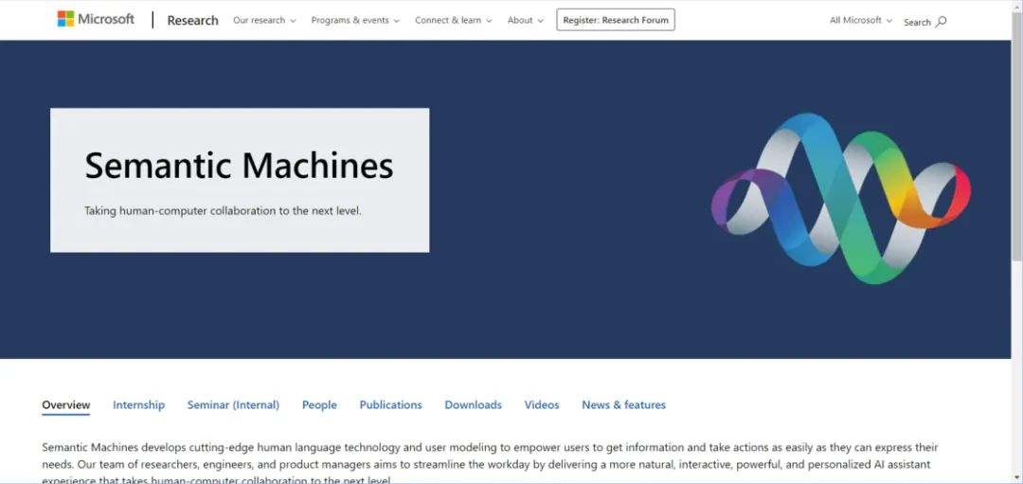Screen dimensions: 1023x484
Task: Open the Videos tab
Action: click(x=542, y=405)
